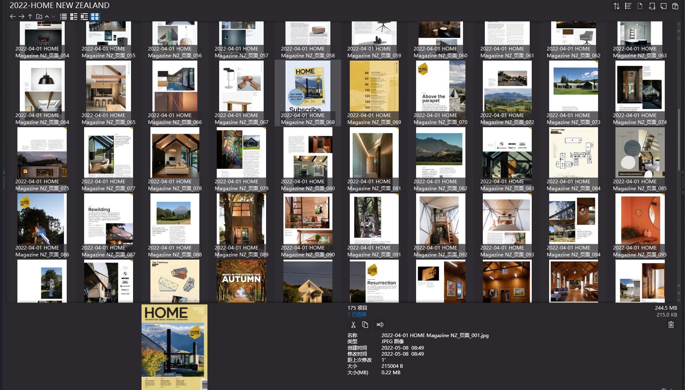Go up to the parent directory

coord(30,17)
